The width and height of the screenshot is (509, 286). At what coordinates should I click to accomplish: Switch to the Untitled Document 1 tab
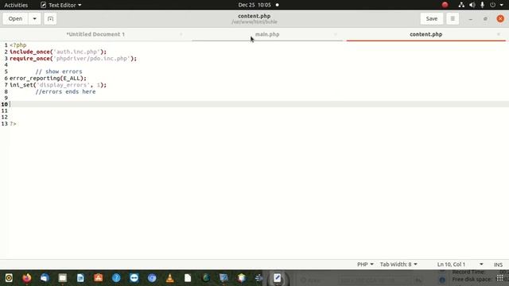click(x=95, y=34)
